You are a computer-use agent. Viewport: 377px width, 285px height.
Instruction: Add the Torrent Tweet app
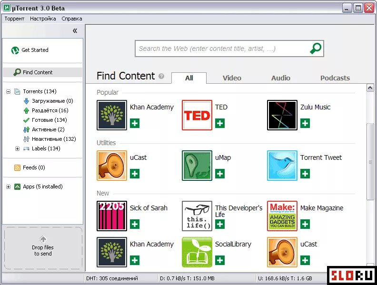[305, 174]
